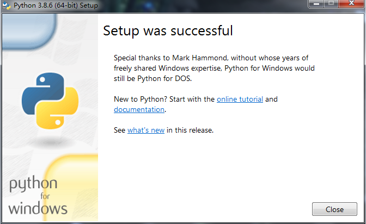The width and height of the screenshot is (366, 224).
Task: Open the online tutorial link
Action: click(240, 99)
